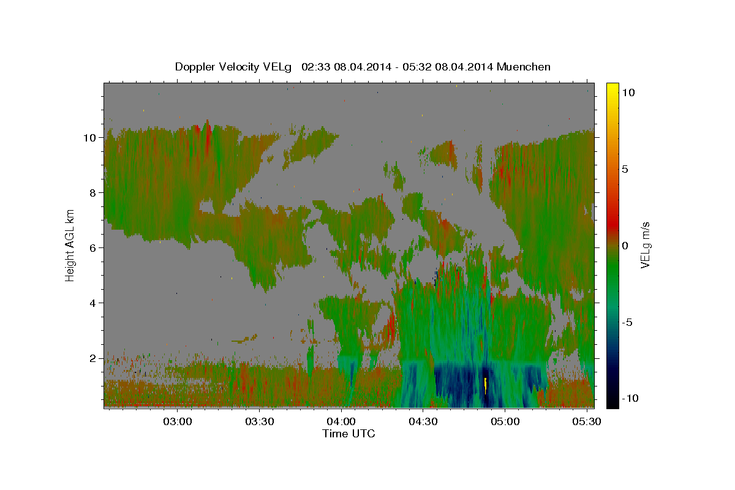Click the colorbar value -5 label
735x490 pixels.
(x=628, y=322)
